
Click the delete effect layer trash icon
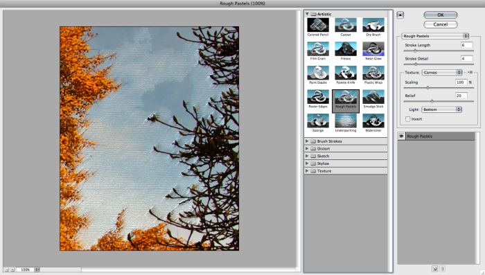pos(442,269)
